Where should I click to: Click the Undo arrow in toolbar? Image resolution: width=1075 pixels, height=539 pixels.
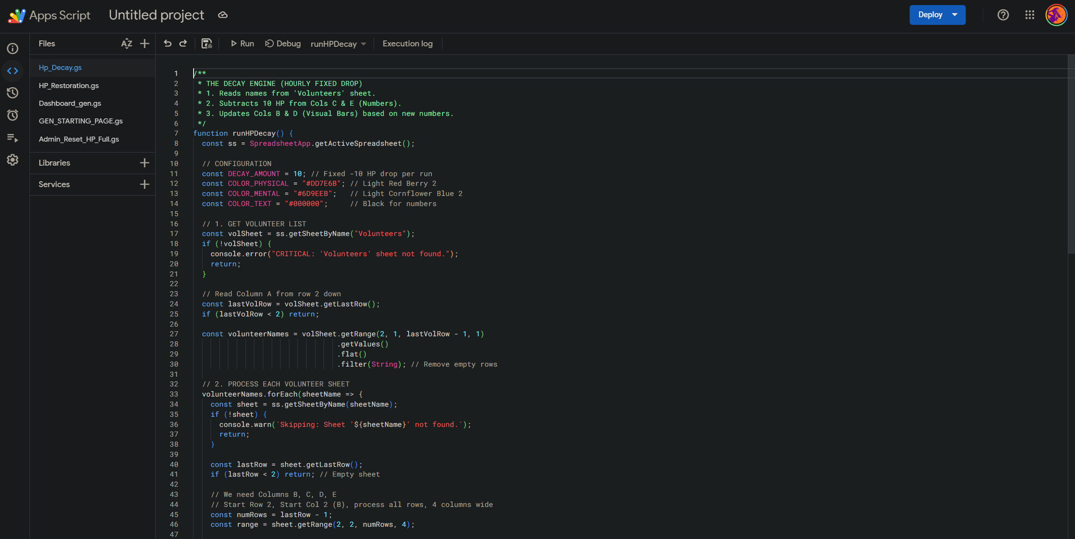167,43
